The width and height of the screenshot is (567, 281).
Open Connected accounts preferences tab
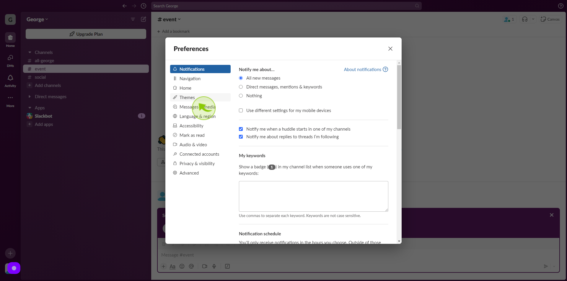point(200,154)
